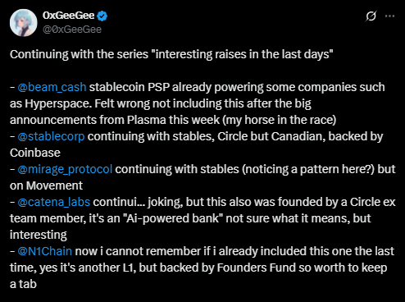Screen dimensions: 405x302
Task: Visit the @stablecorp profile mention
Action: coord(51,136)
